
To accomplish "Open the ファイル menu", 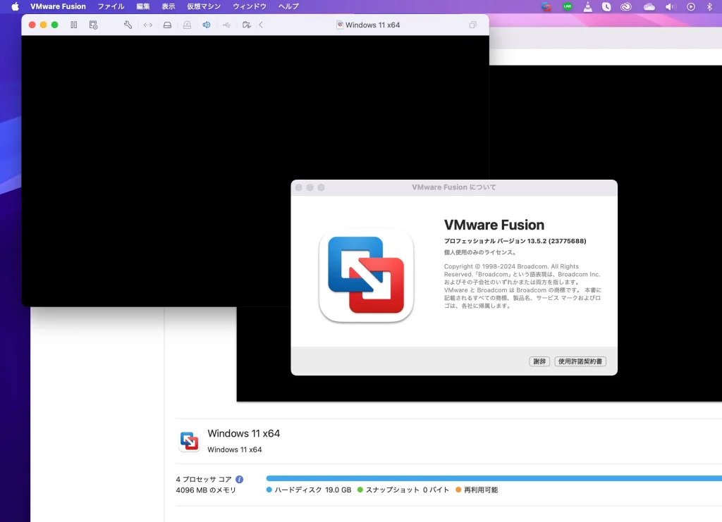I will pos(111,6).
